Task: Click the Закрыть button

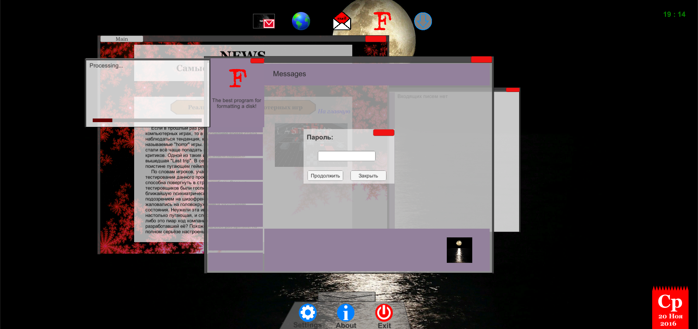Action: (368, 176)
